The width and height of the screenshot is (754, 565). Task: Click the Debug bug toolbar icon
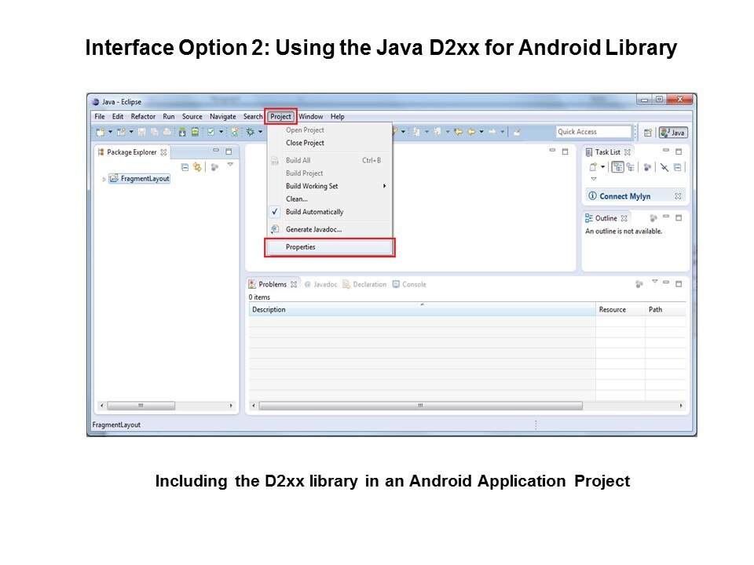click(249, 132)
